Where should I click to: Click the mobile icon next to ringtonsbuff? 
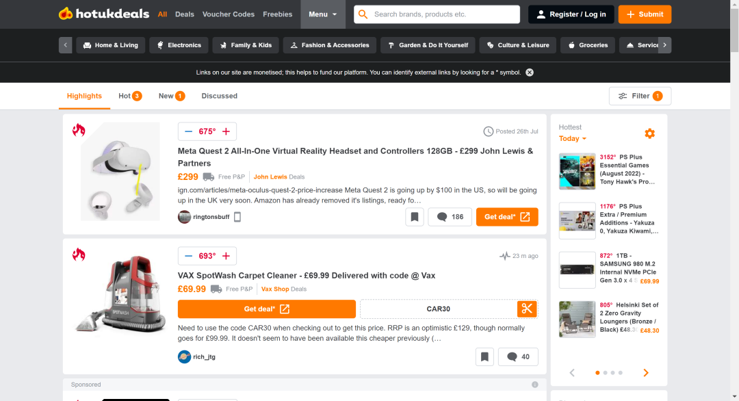(x=237, y=217)
